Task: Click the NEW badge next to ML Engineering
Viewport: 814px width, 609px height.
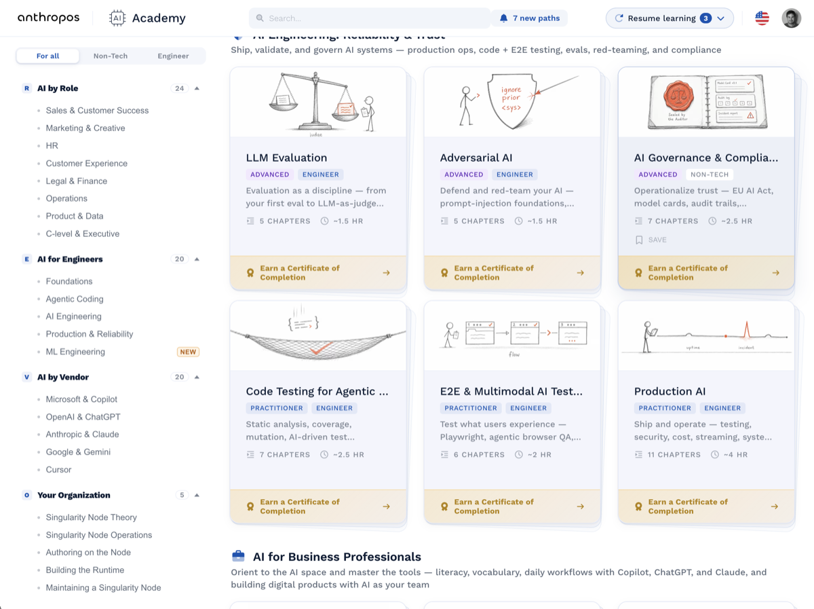Action: coord(188,352)
